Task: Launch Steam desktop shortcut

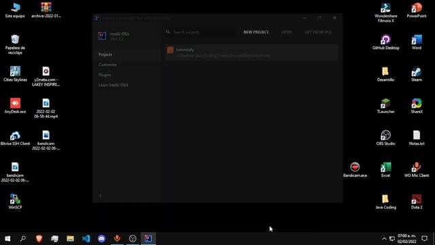Action: pyautogui.click(x=417, y=74)
